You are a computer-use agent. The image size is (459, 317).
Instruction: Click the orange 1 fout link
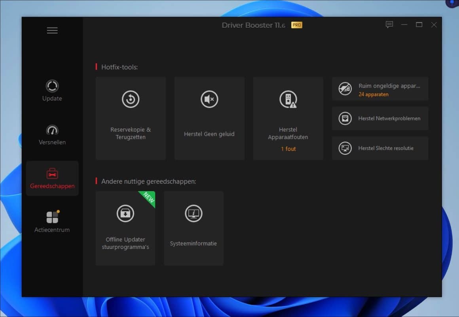[x=288, y=149]
